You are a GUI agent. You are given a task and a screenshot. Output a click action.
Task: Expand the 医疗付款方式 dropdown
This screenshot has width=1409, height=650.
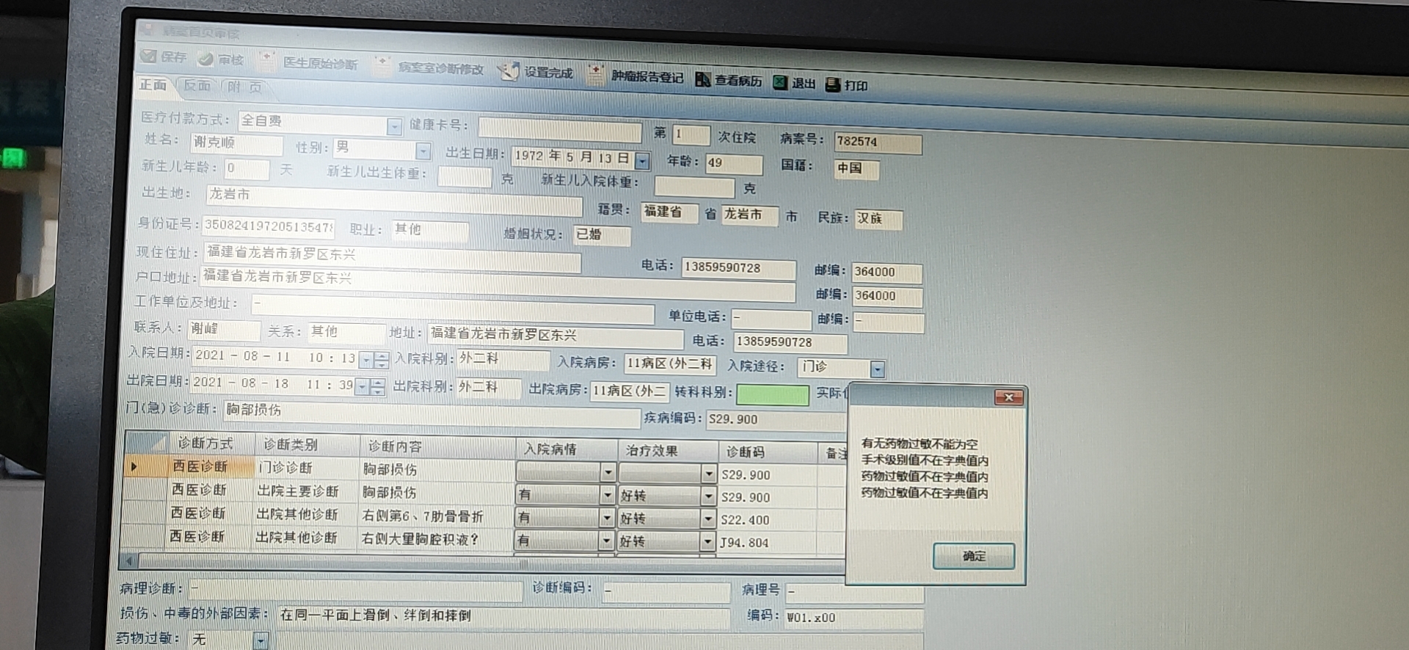tap(394, 127)
